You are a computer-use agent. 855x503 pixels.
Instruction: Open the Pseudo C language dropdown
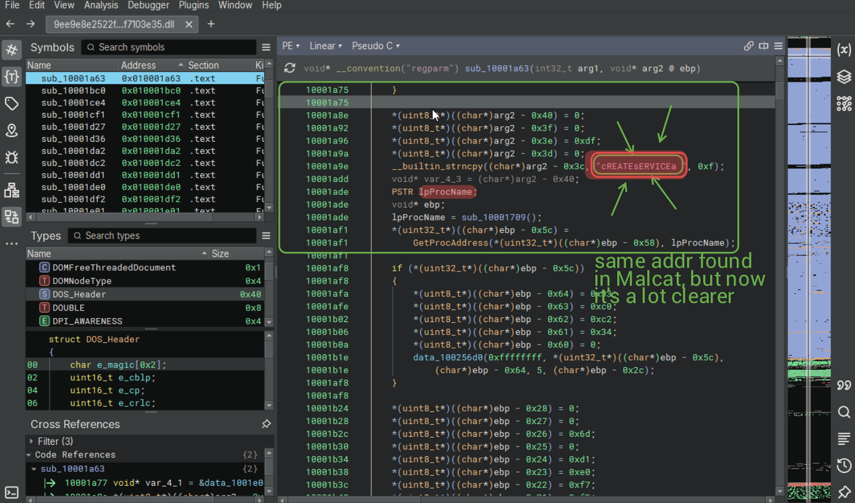click(376, 46)
